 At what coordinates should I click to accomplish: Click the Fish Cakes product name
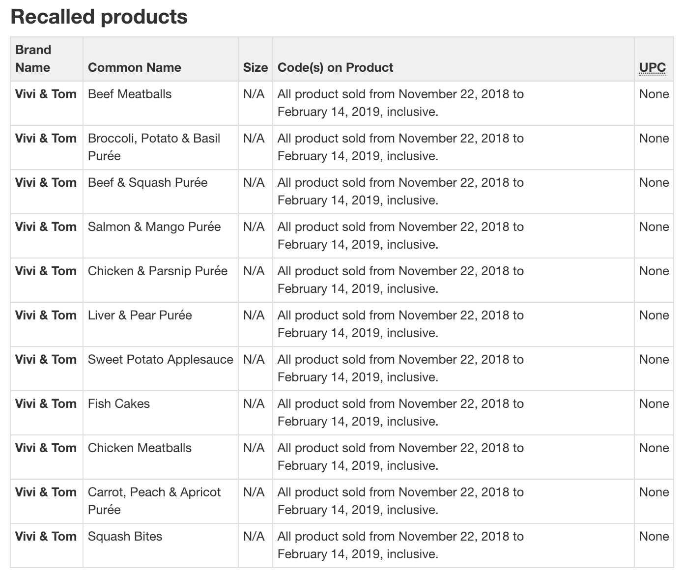pyautogui.click(x=118, y=403)
